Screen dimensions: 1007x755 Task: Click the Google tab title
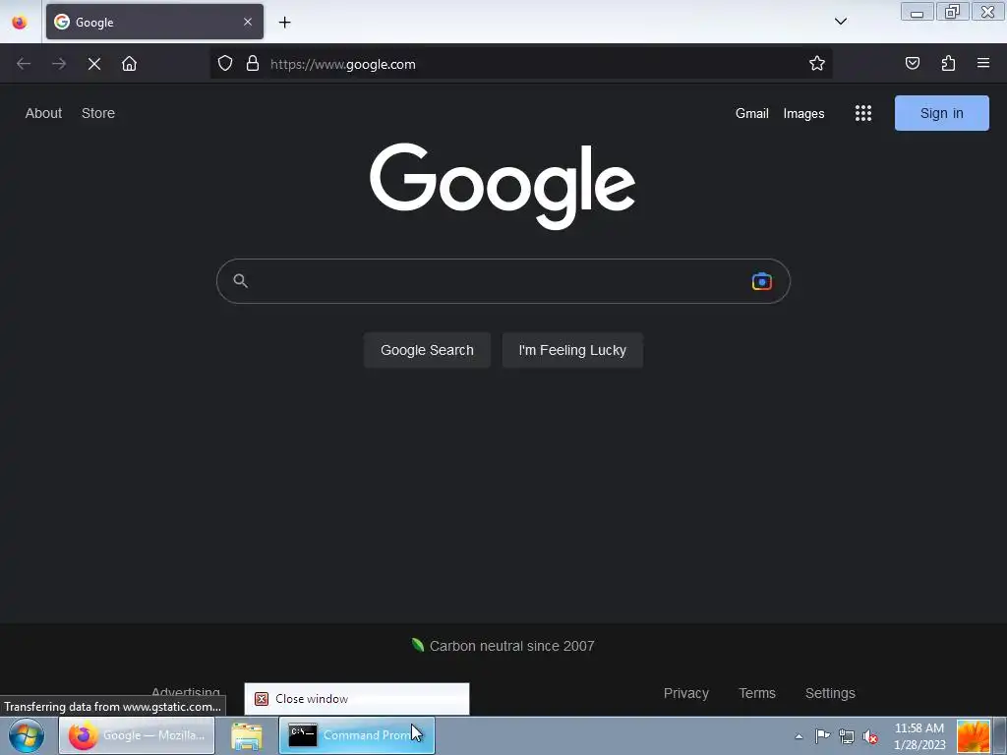(x=94, y=22)
